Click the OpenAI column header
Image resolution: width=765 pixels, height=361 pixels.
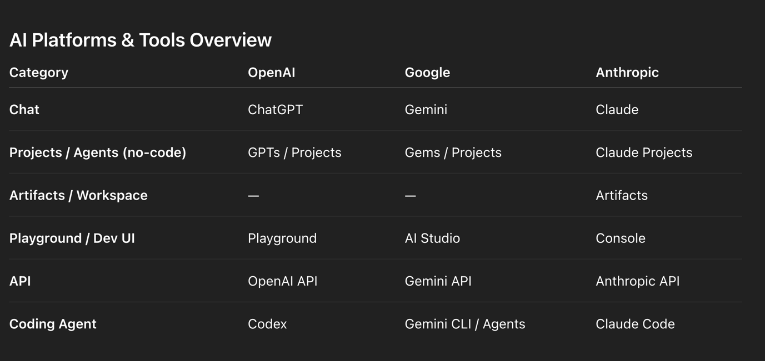271,73
